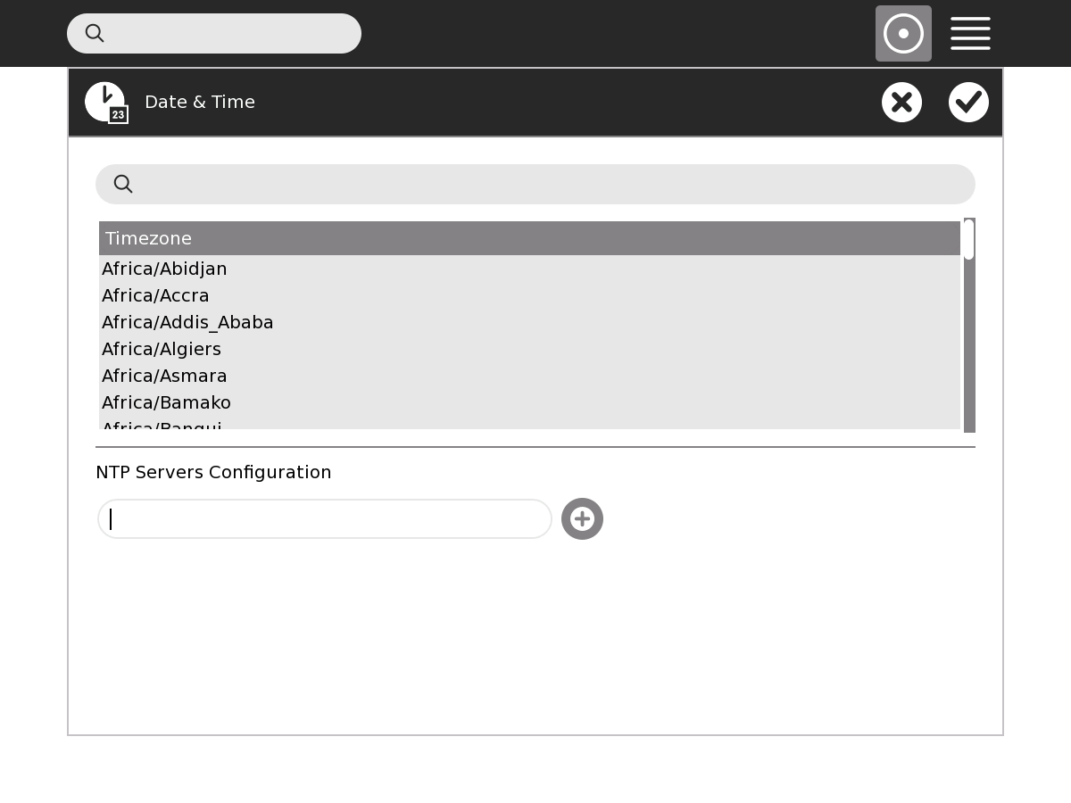Focus the top bar search field

tap(232, 34)
